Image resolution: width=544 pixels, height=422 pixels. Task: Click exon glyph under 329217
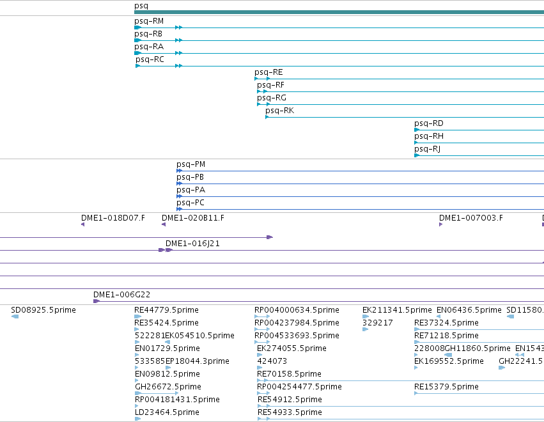(365, 329)
